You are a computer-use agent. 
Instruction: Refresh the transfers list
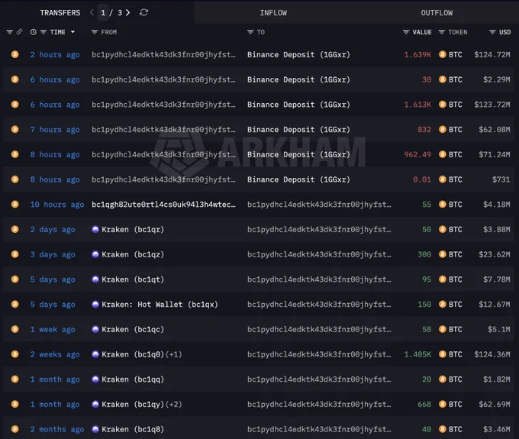143,12
